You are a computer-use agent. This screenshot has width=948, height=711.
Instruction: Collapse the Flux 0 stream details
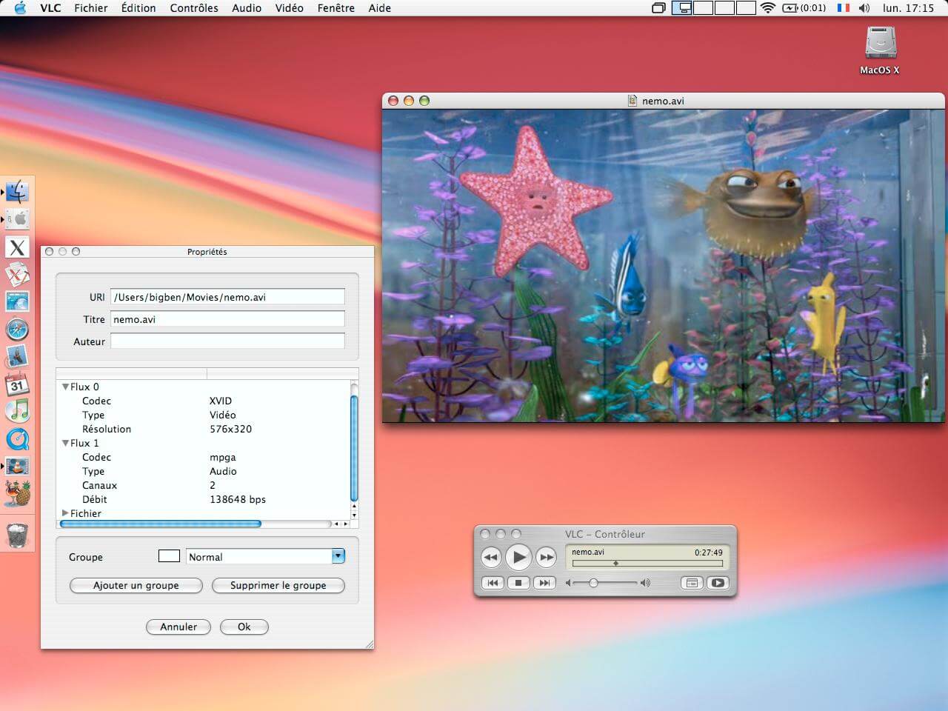coord(65,387)
